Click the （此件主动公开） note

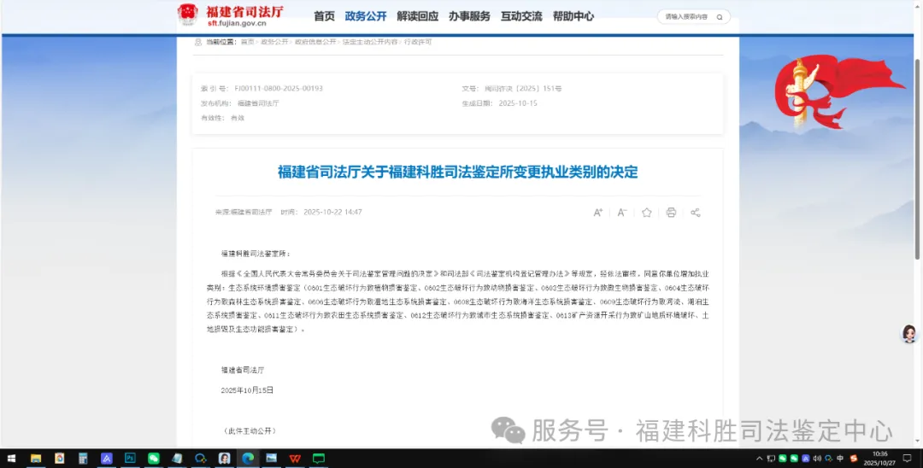pos(250,431)
